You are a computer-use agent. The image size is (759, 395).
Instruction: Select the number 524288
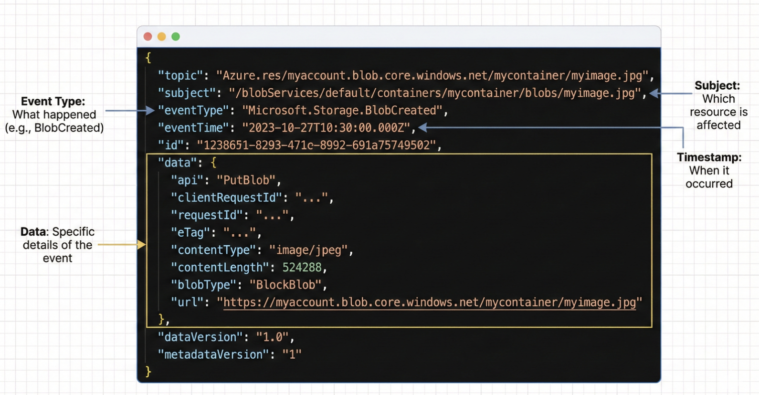tap(302, 268)
